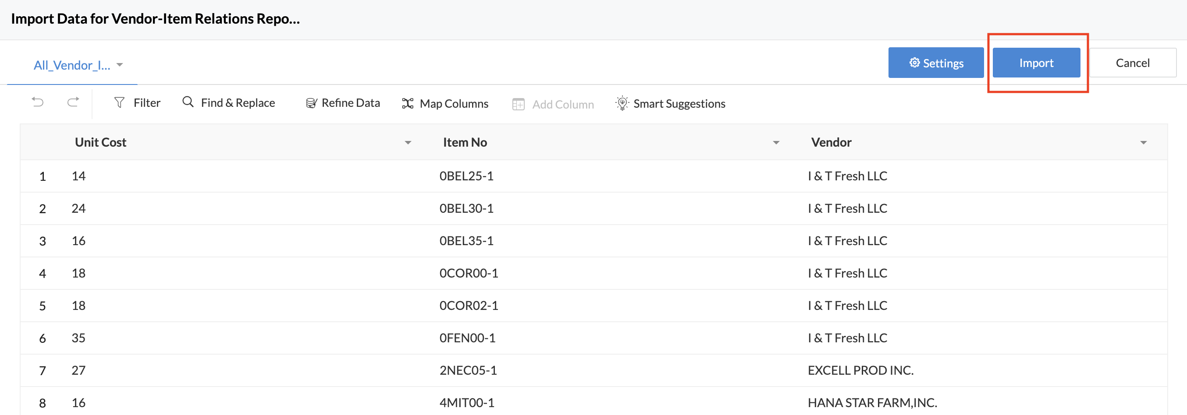Click the Unit Cost column header
The width and height of the screenshot is (1187, 415).
click(100, 142)
